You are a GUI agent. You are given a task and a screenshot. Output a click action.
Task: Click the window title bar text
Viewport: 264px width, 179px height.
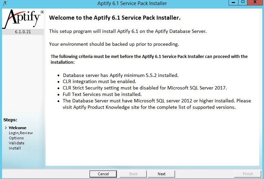(132, 3)
